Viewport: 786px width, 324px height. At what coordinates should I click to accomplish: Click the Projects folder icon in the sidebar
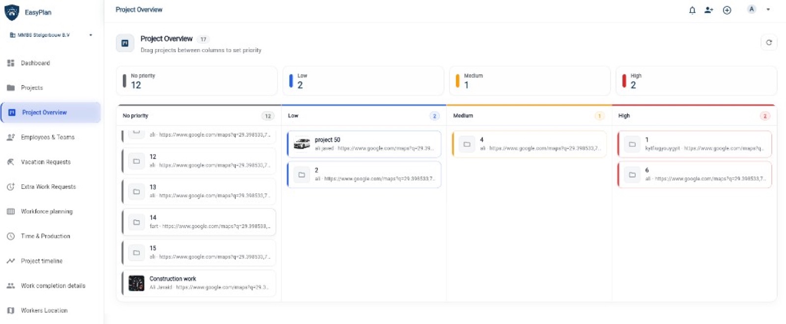11,88
